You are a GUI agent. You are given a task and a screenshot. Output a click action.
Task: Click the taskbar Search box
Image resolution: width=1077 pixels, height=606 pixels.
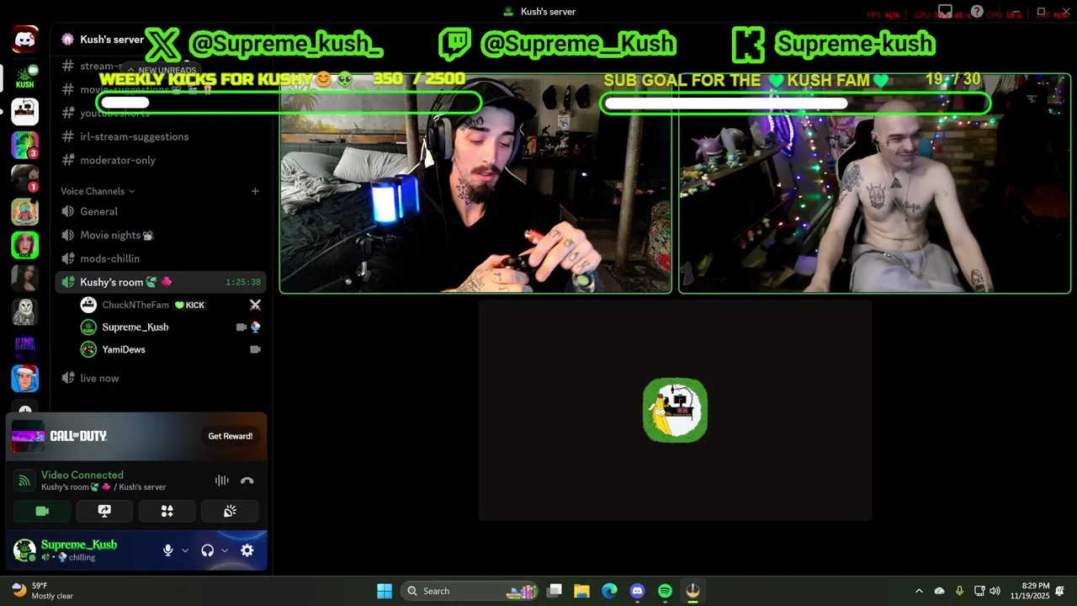(x=470, y=591)
